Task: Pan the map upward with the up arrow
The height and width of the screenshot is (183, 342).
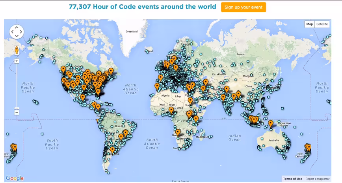Action: [17, 28]
